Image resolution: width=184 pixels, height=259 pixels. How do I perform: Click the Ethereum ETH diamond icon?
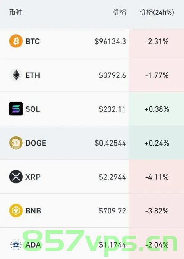coord(16,75)
